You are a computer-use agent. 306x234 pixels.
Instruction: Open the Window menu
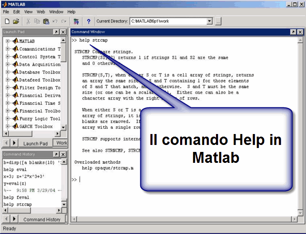(x=56, y=12)
